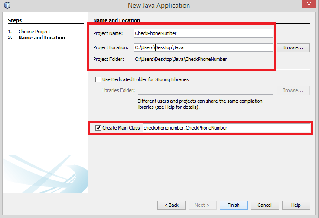319x218 pixels.
Task: Open Help for this wizard
Action: pos(296,205)
